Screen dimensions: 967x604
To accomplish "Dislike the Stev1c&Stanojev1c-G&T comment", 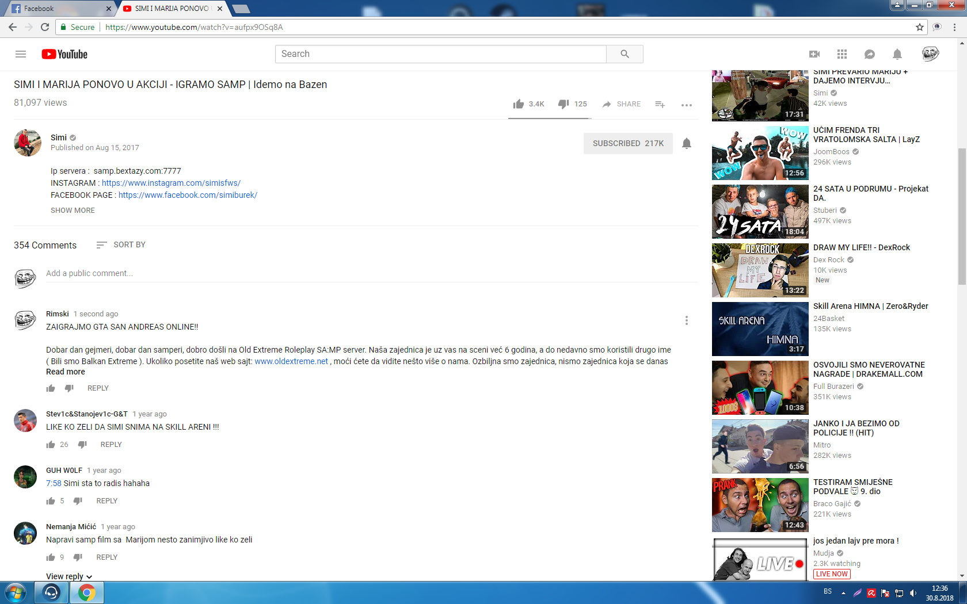I will (82, 445).
